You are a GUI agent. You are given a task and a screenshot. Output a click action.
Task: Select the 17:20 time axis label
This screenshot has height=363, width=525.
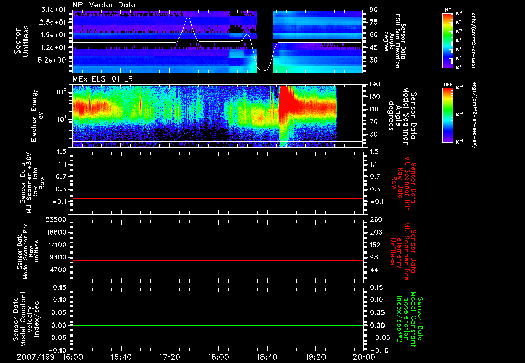pos(170,357)
